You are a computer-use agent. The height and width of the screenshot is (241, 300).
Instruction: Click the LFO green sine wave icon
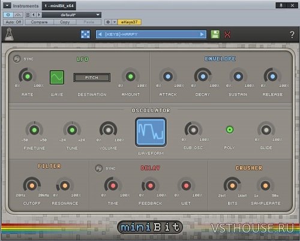tap(57, 77)
